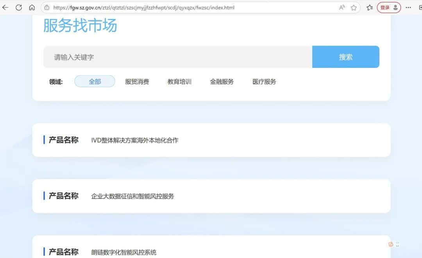The width and height of the screenshot is (422, 258).
Task: Click the 登录 login button
Action: (x=385, y=7)
